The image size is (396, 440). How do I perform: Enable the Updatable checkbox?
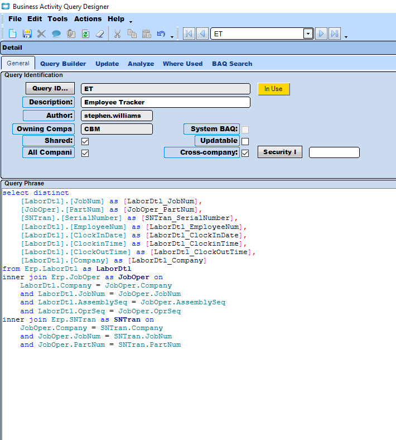245,141
